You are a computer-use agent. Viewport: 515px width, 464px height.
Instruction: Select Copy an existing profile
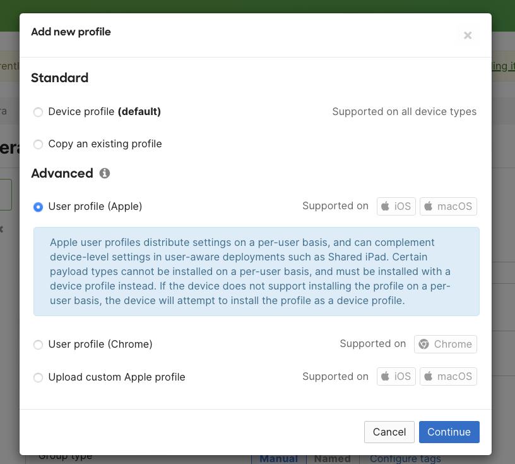(x=38, y=144)
